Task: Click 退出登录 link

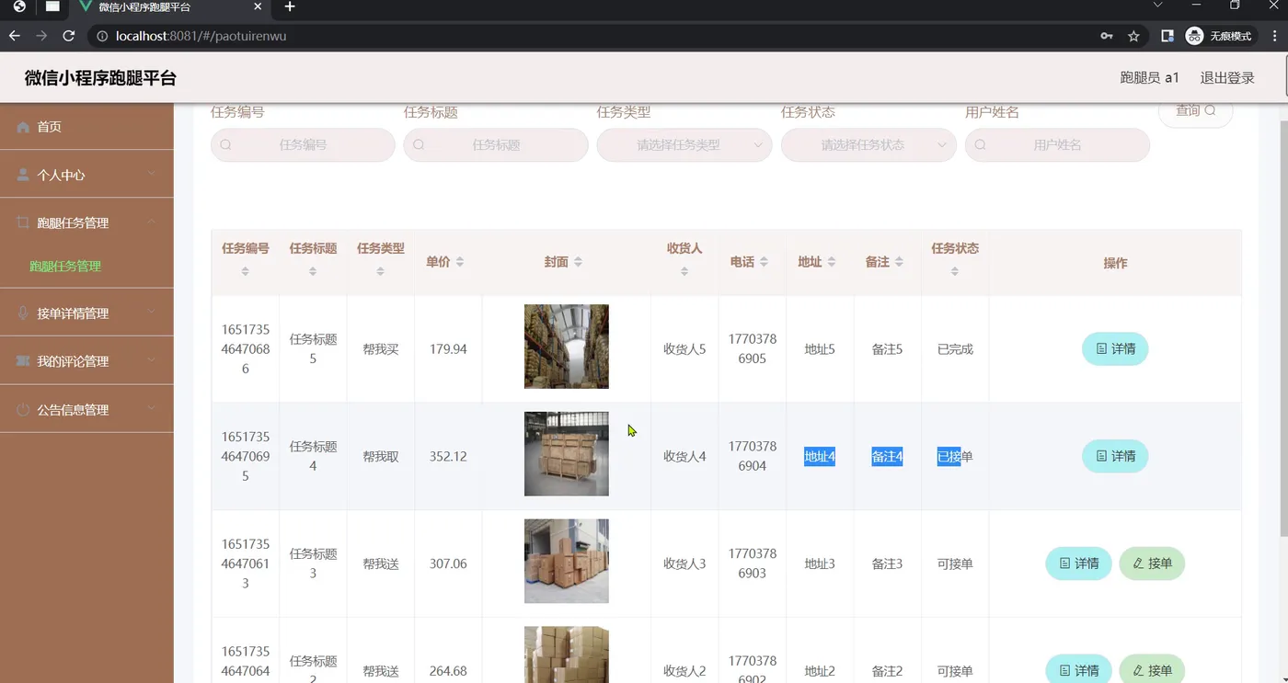Action: point(1227,78)
